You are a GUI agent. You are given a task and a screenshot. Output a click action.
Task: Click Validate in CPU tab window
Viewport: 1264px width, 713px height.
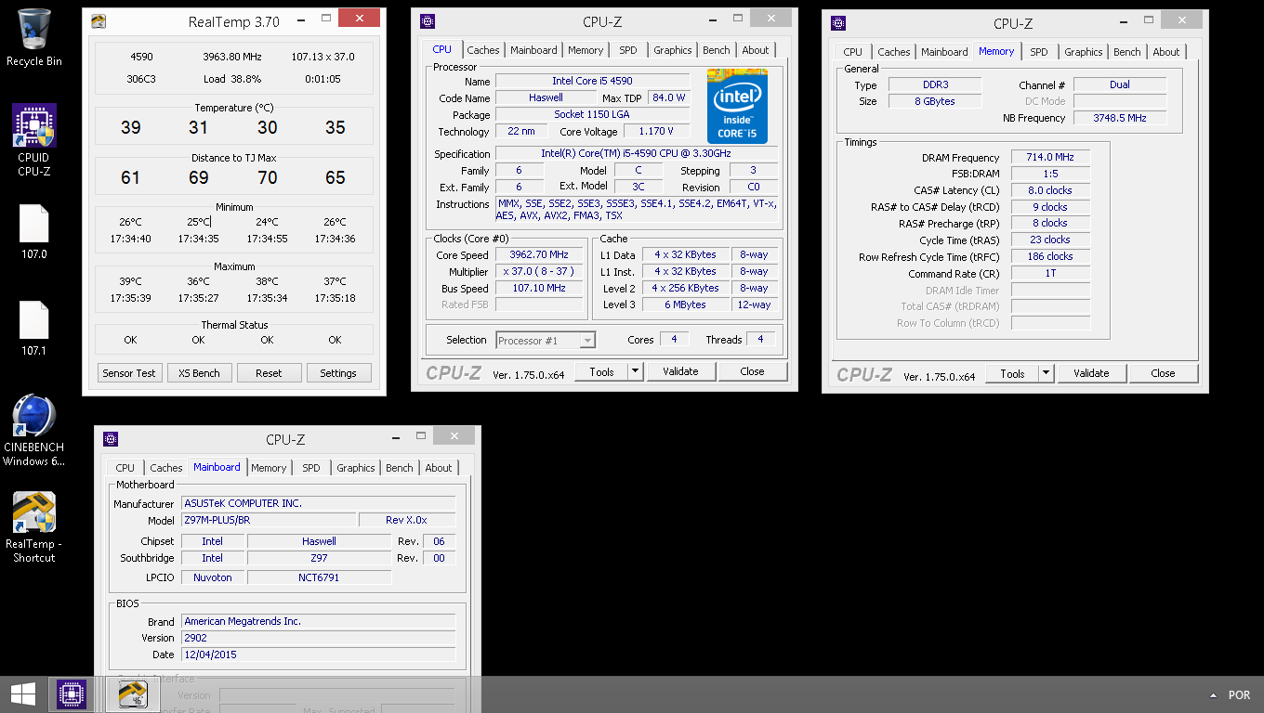pyautogui.click(x=680, y=371)
